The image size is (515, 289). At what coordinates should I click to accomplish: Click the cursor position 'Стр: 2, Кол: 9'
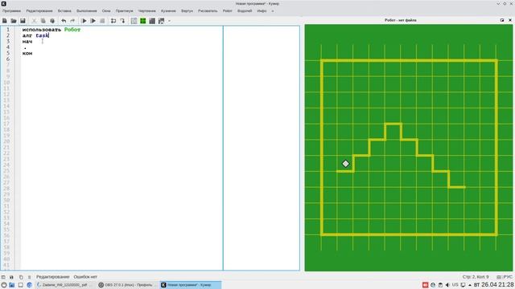[x=476, y=277]
